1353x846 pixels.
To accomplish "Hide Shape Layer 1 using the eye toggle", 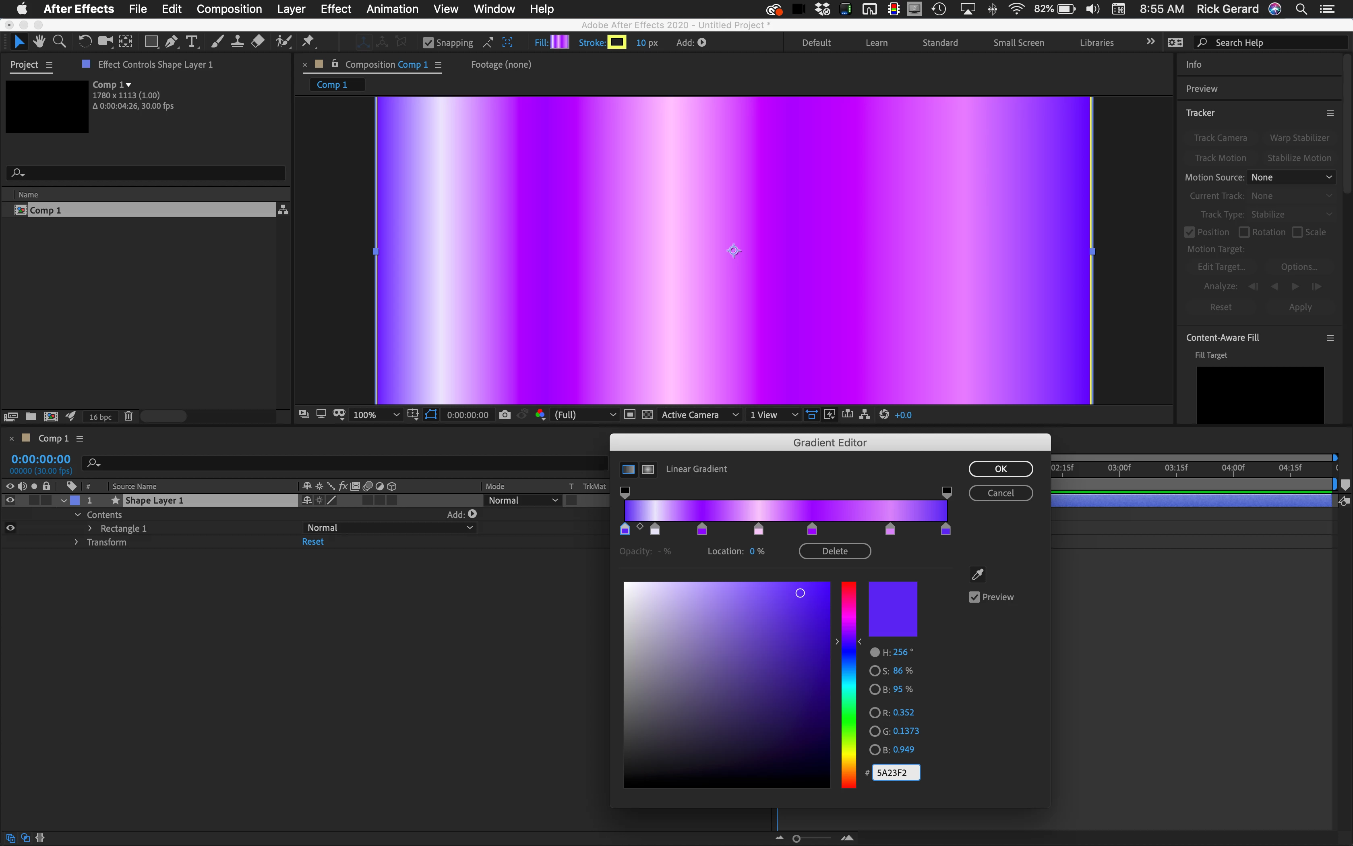I will [10, 500].
